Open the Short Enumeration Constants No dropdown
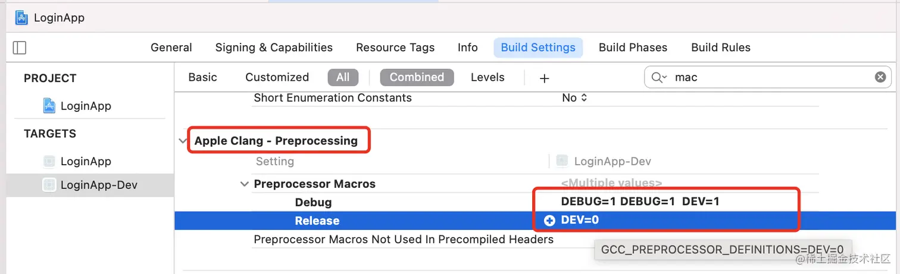This screenshot has height=274, width=900. 574,98
